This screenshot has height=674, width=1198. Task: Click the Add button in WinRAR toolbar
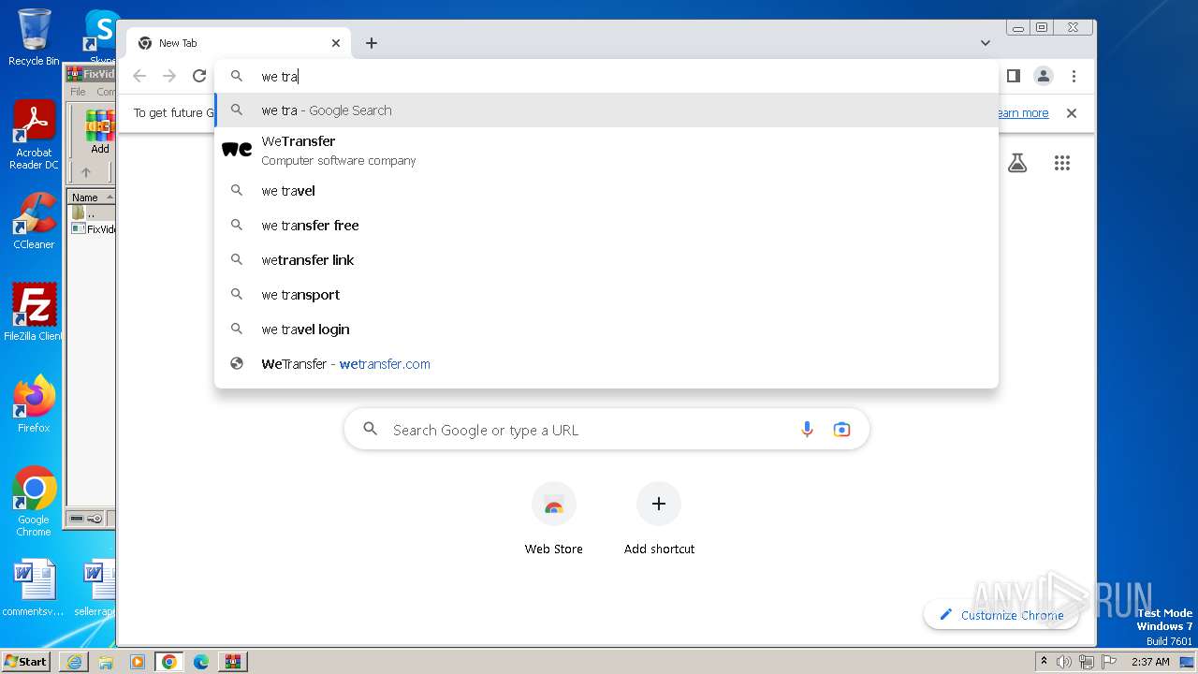99,132
